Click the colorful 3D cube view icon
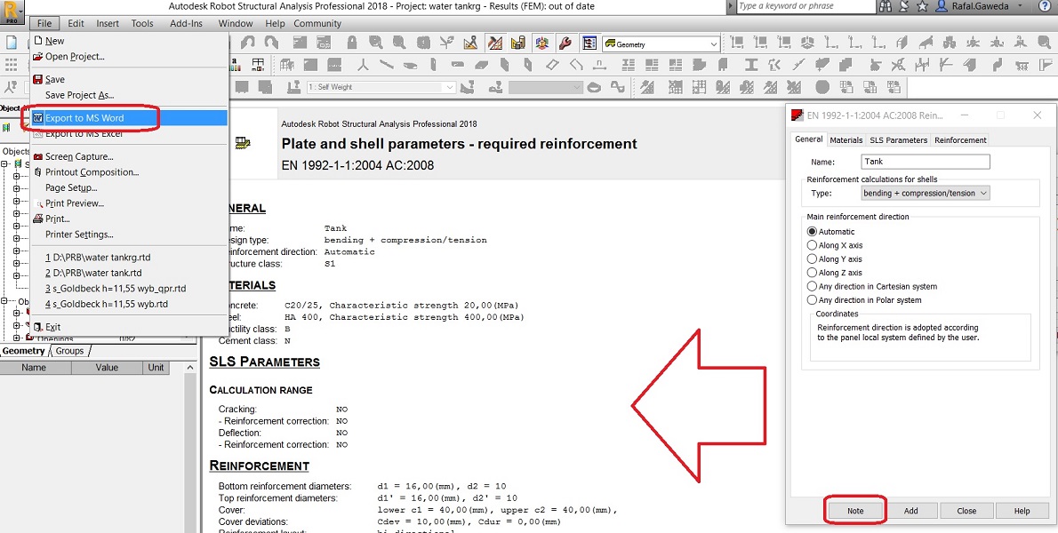 (x=541, y=44)
